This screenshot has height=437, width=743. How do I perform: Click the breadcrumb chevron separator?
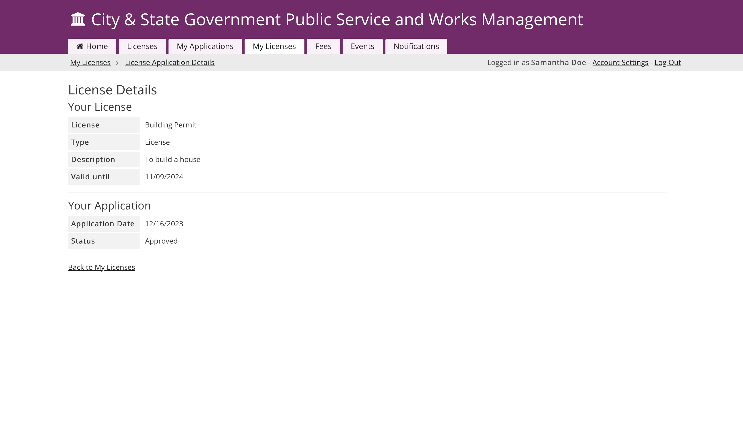pos(117,62)
